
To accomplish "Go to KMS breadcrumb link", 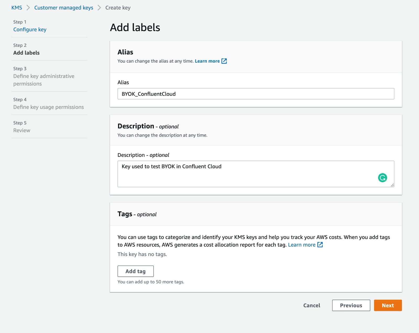I will (x=17, y=8).
